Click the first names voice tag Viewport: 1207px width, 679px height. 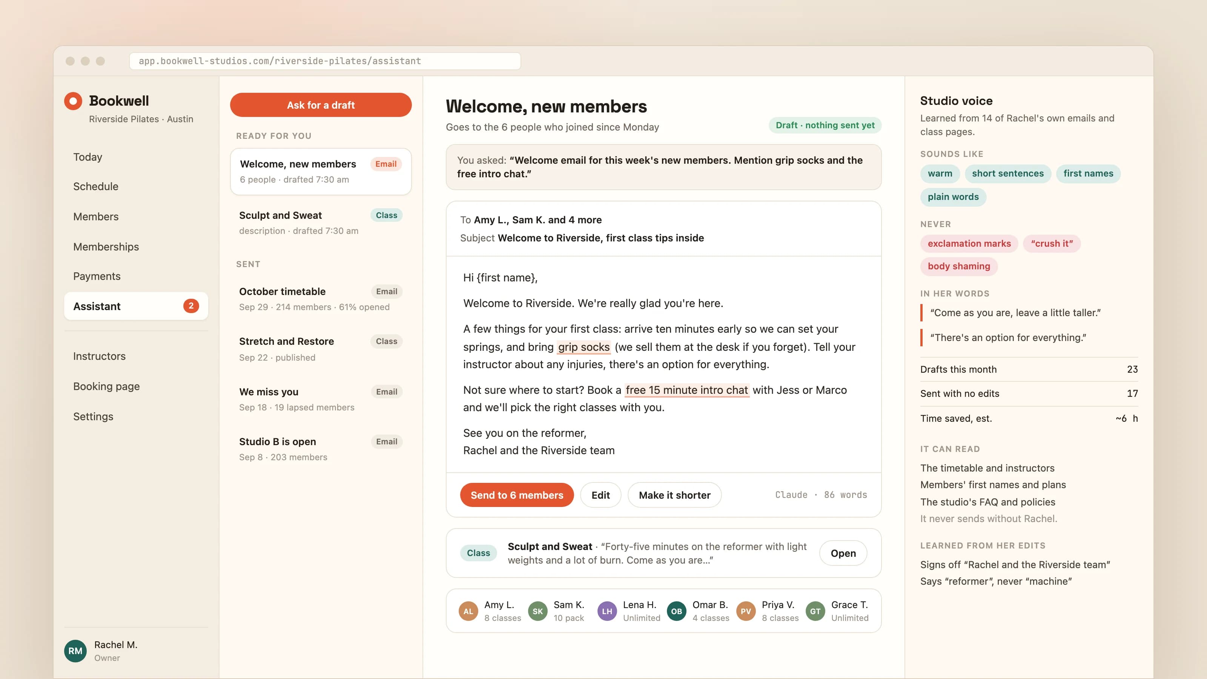point(1088,174)
